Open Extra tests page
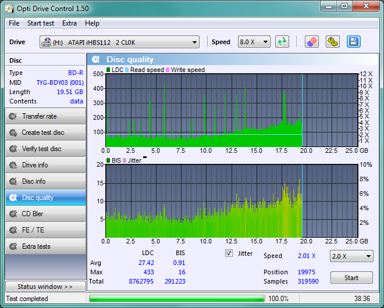The width and height of the screenshot is (384, 308). [x=45, y=246]
